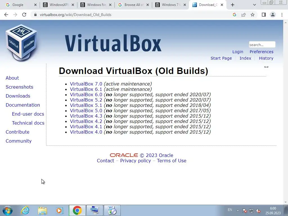The width and height of the screenshot is (288, 216).
Task: Reload the page with the refresh icon
Action: coord(24,15)
